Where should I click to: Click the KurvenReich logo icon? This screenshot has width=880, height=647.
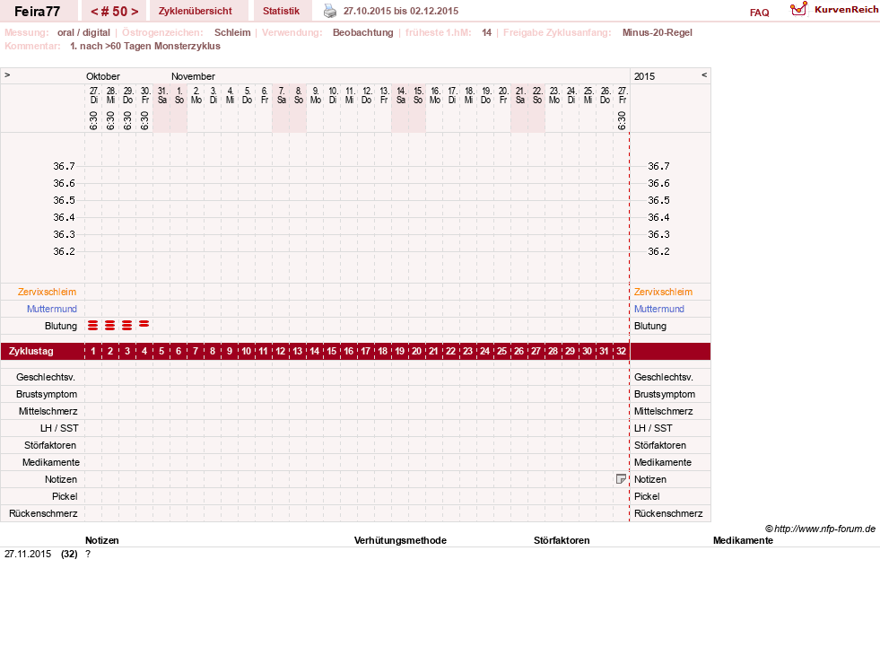click(x=798, y=9)
